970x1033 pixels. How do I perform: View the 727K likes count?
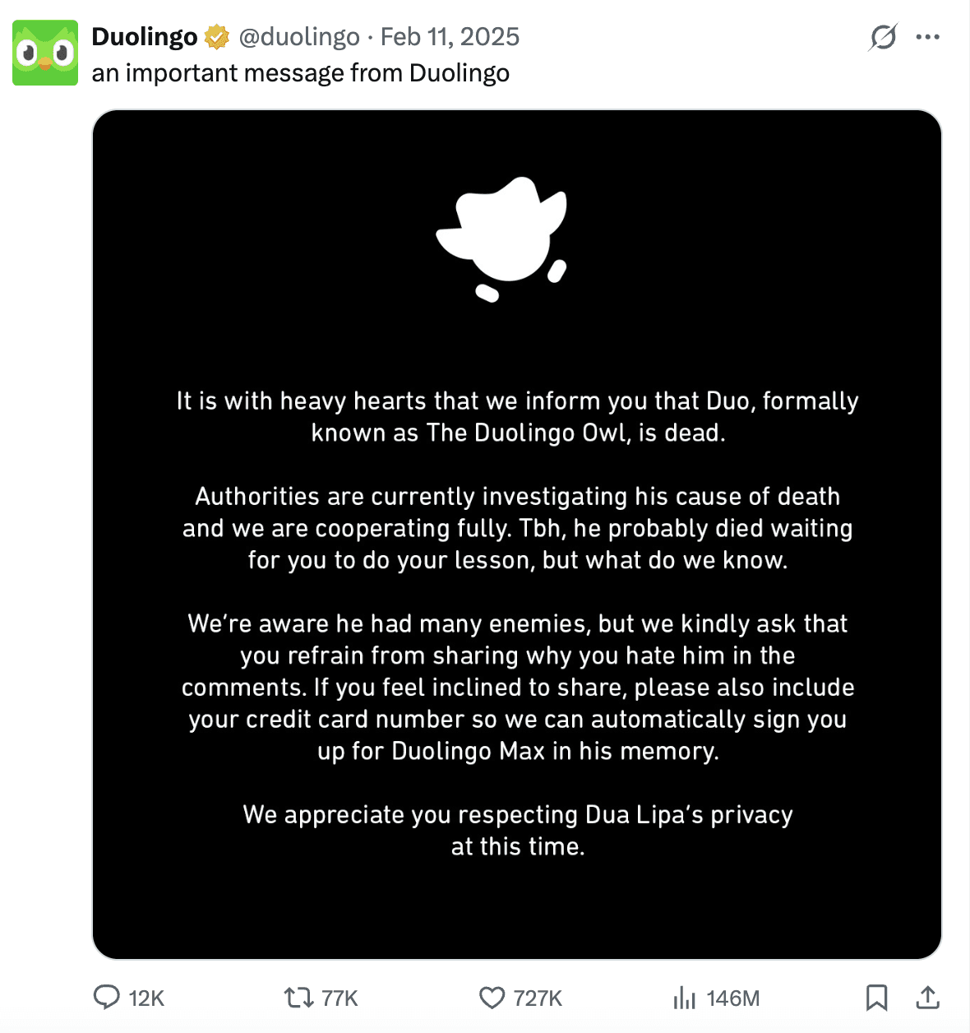pyautogui.click(x=538, y=998)
